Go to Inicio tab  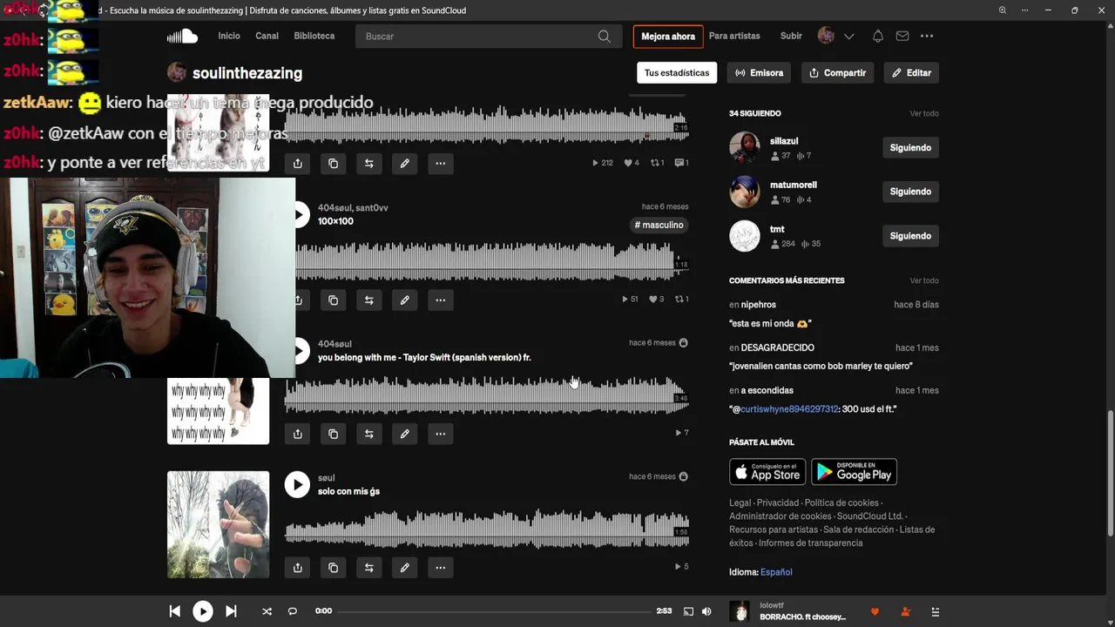click(229, 36)
